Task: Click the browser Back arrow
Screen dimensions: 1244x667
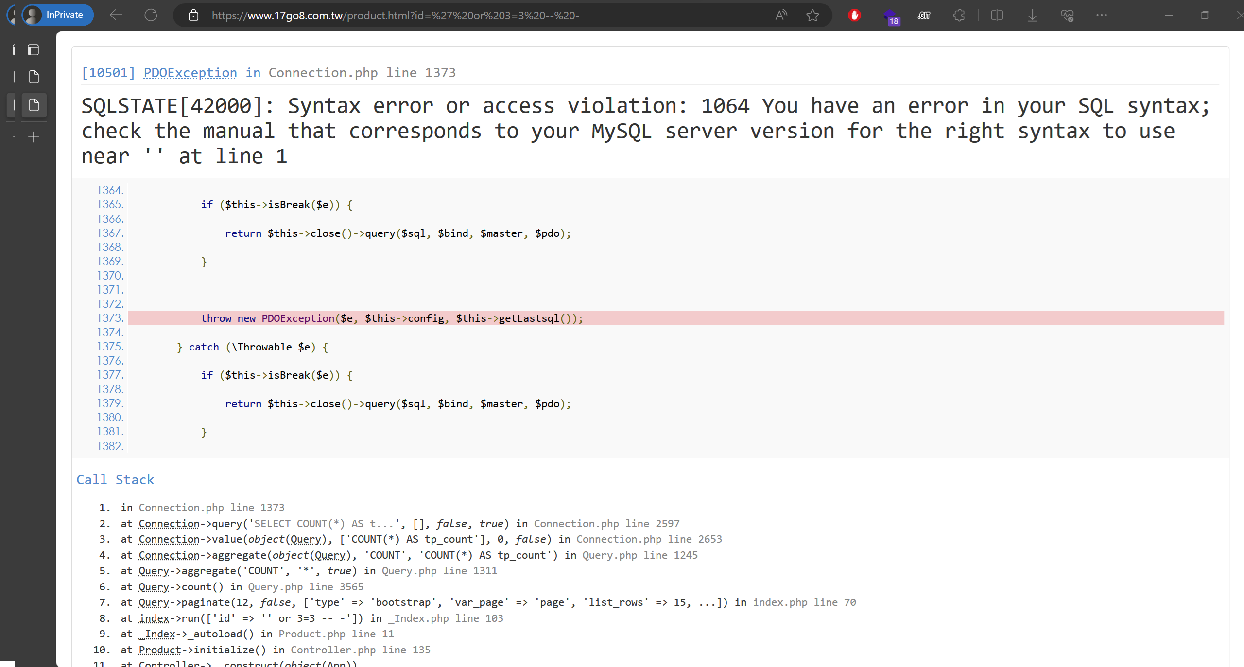Action: click(x=116, y=15)
